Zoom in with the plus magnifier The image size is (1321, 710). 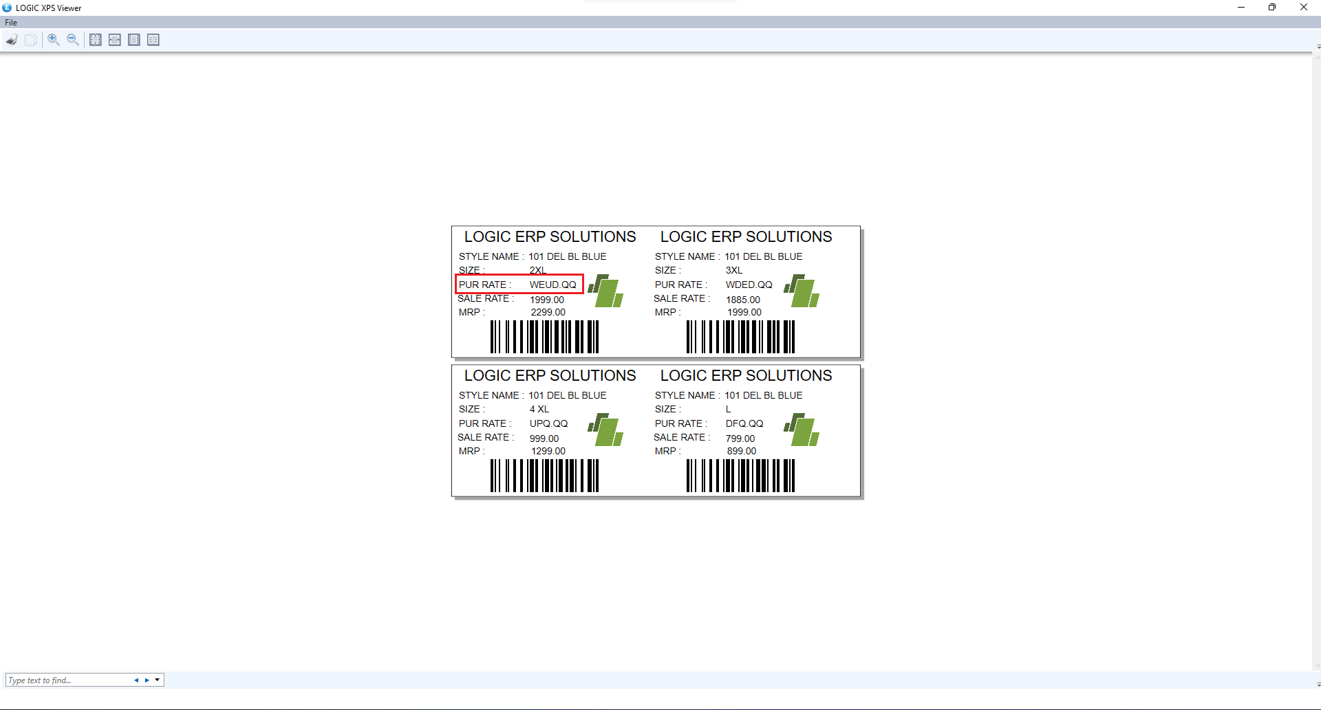pos(53,40)
